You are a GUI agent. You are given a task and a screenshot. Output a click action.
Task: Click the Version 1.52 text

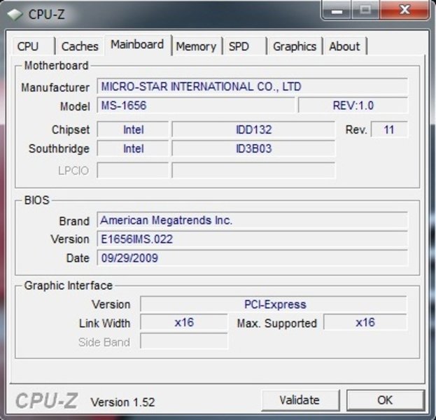coord(122,402)
